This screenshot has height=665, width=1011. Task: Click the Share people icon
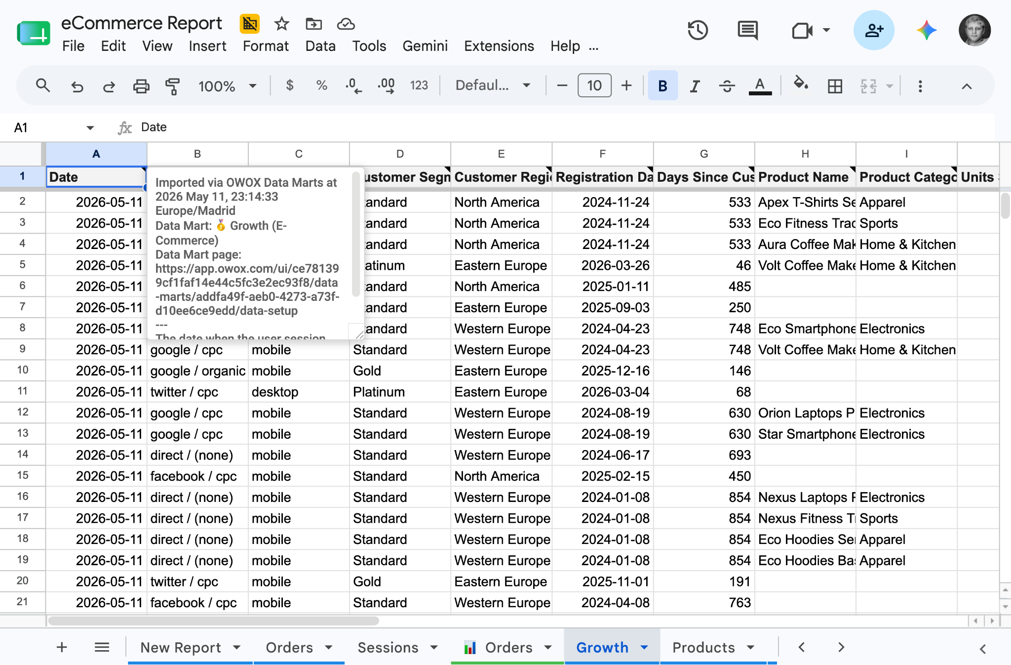pos(874,31)
